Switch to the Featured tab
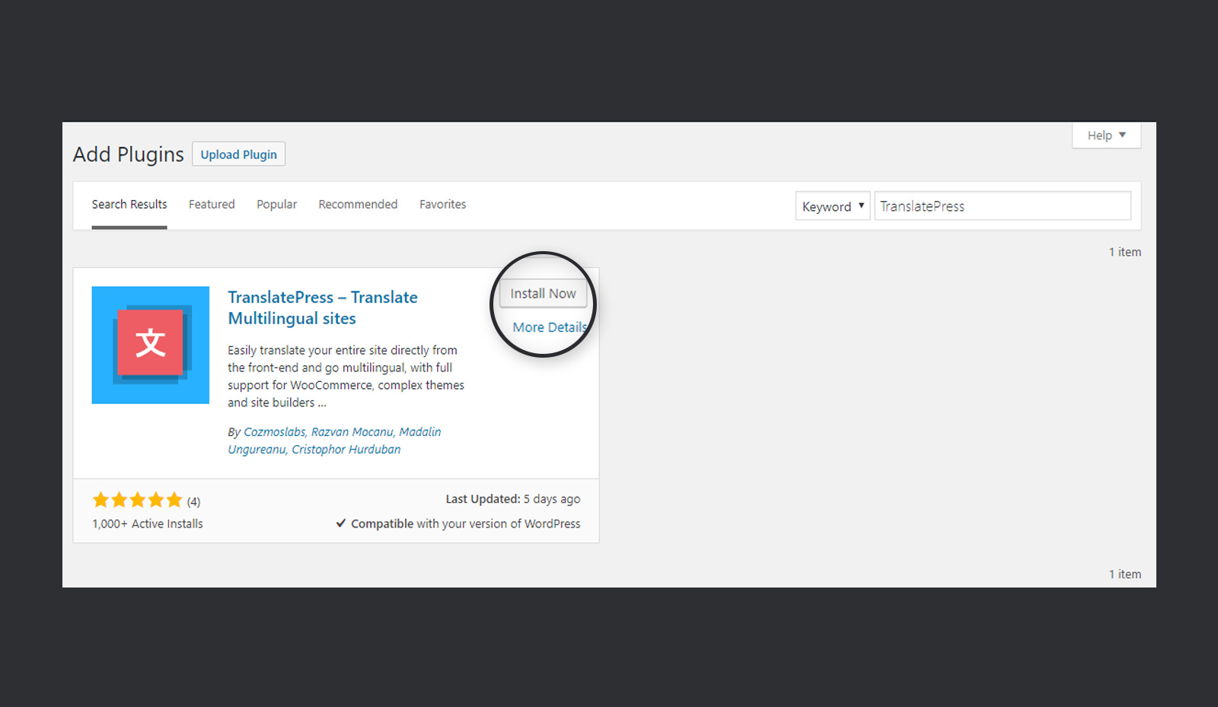 [x=212, y=204]
